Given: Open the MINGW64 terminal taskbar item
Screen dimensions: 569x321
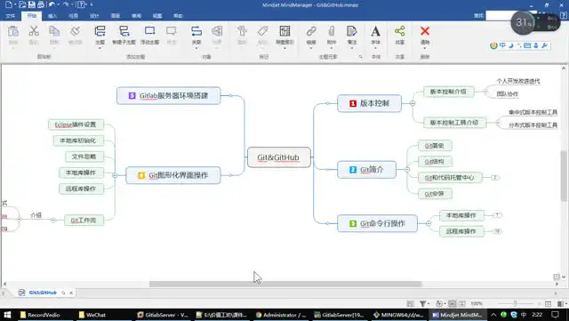Looking at the screenshot, I should pyautogui.click(x=399, y=315).
